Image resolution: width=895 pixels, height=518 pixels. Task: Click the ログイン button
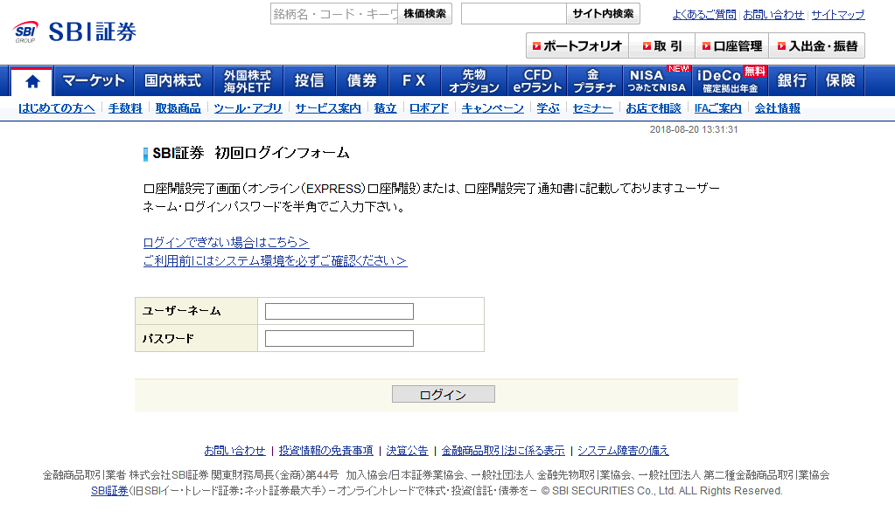[x=444, y=394]
